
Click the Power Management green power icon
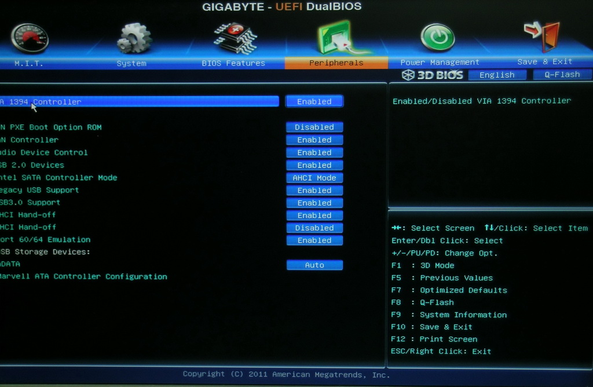pos(438,37)
